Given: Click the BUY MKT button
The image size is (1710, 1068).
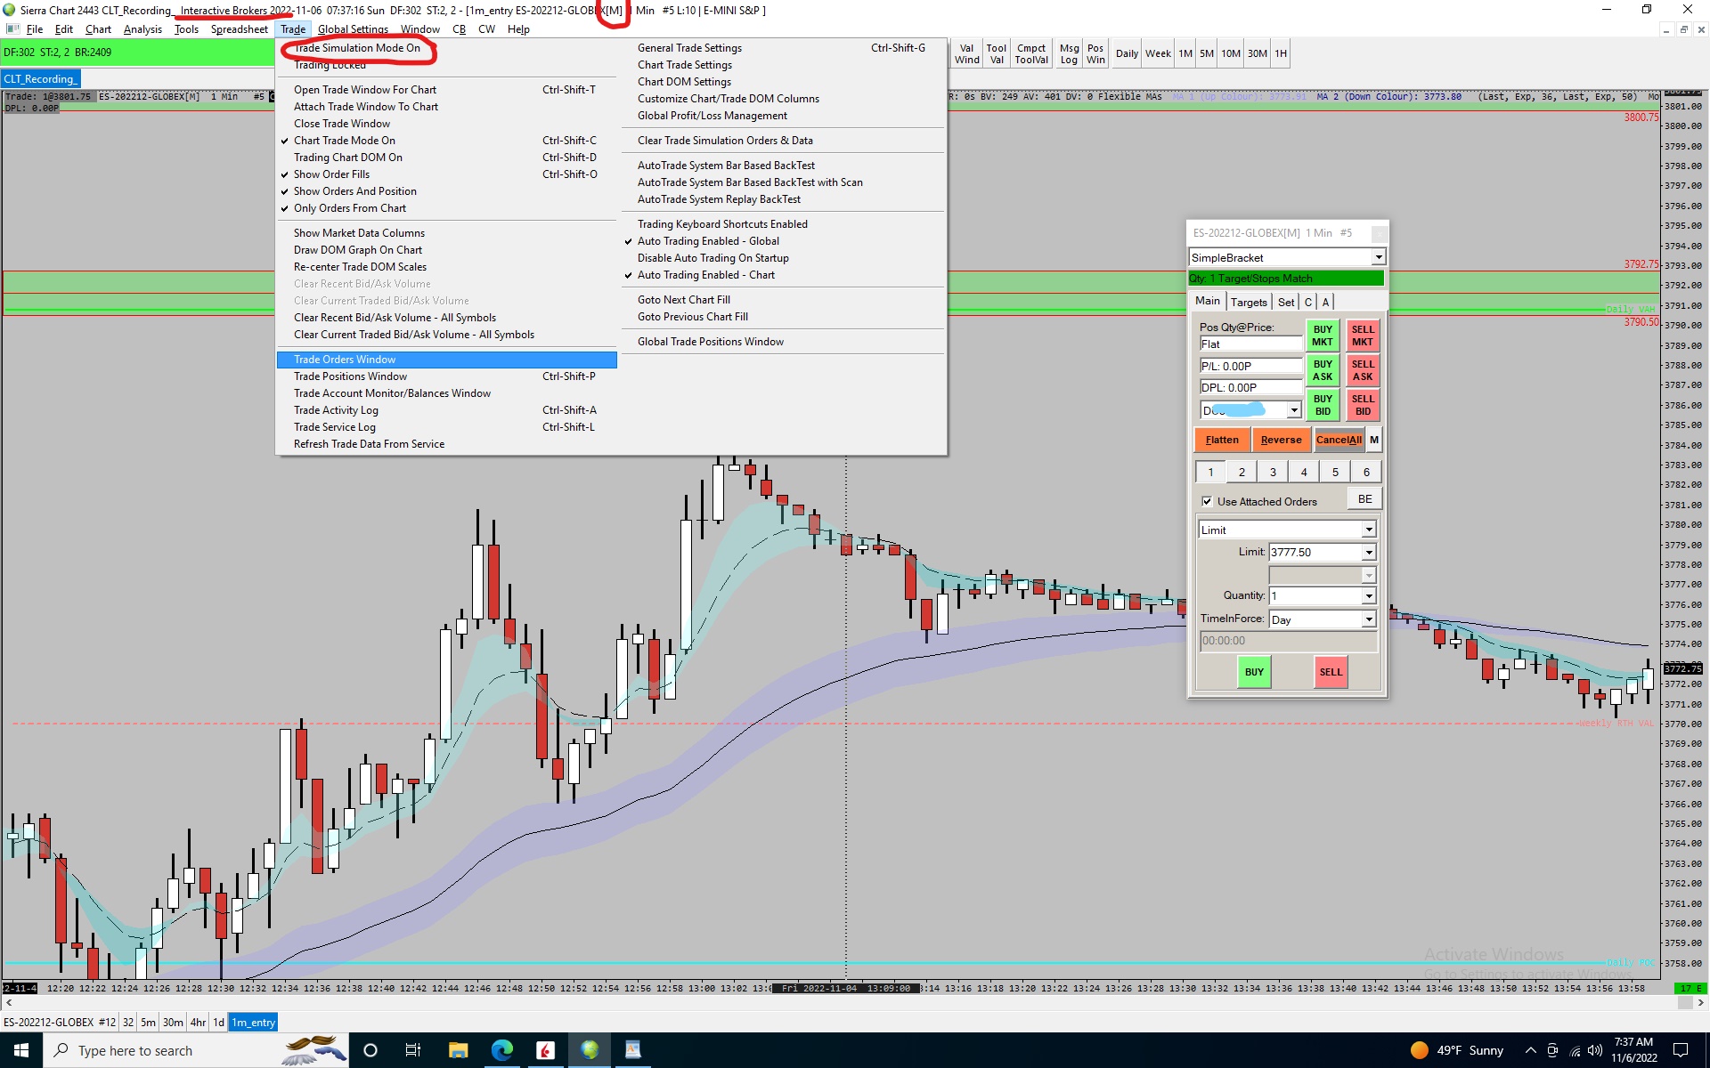Looking at the screenshot, I should click(1323, 336).
